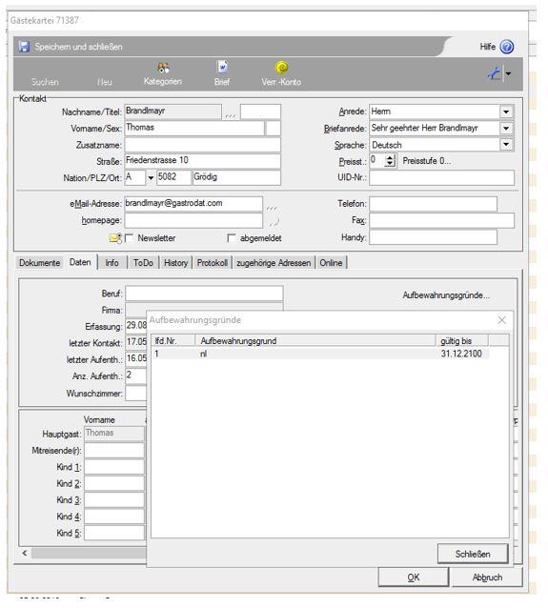Switch to the Online tab
This screenshot has width=548, height=608.
tap(331, 262)
